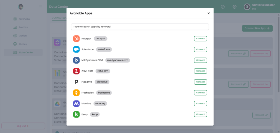Click the Google Drive card Connect button
This screenshot has height=133, width=280.
click(261, 115)
